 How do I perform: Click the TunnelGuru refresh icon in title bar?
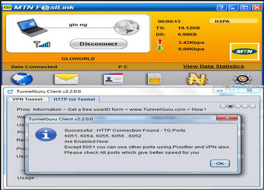point(10,91)
